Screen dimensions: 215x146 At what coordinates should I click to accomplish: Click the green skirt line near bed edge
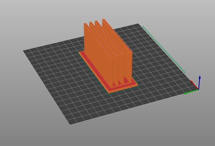point(164,49)
